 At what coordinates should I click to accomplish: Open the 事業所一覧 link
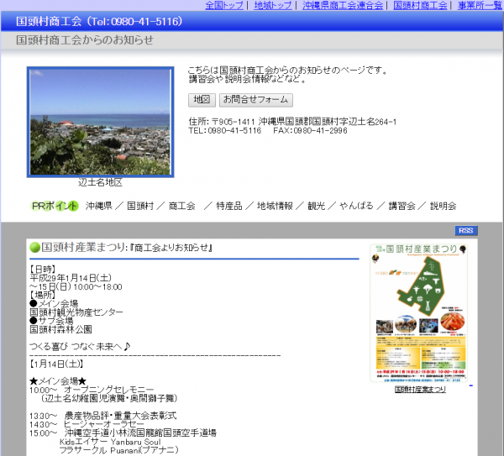[480, 5]
